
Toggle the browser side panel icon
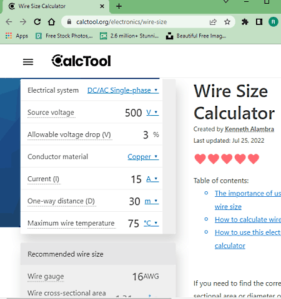pyautogui.click(x=259, y=22)
